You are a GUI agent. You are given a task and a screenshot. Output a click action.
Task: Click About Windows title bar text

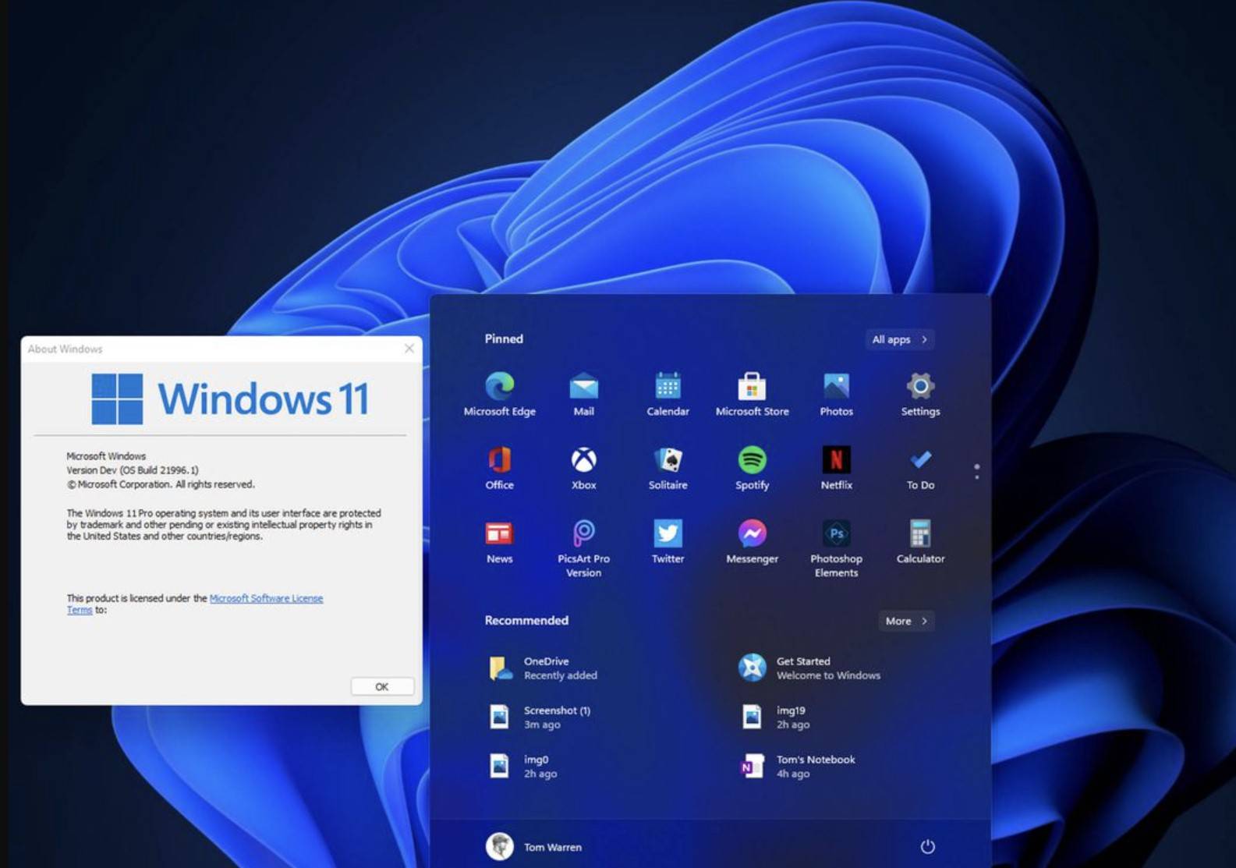[x=65, y=349]
